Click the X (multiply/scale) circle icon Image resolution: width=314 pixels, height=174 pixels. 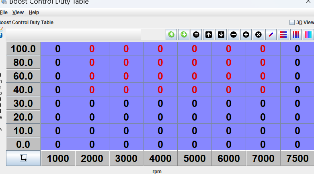(x=259, y=35)
